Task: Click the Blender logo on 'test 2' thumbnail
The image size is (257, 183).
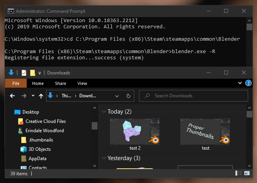Action: pos(154,140)
